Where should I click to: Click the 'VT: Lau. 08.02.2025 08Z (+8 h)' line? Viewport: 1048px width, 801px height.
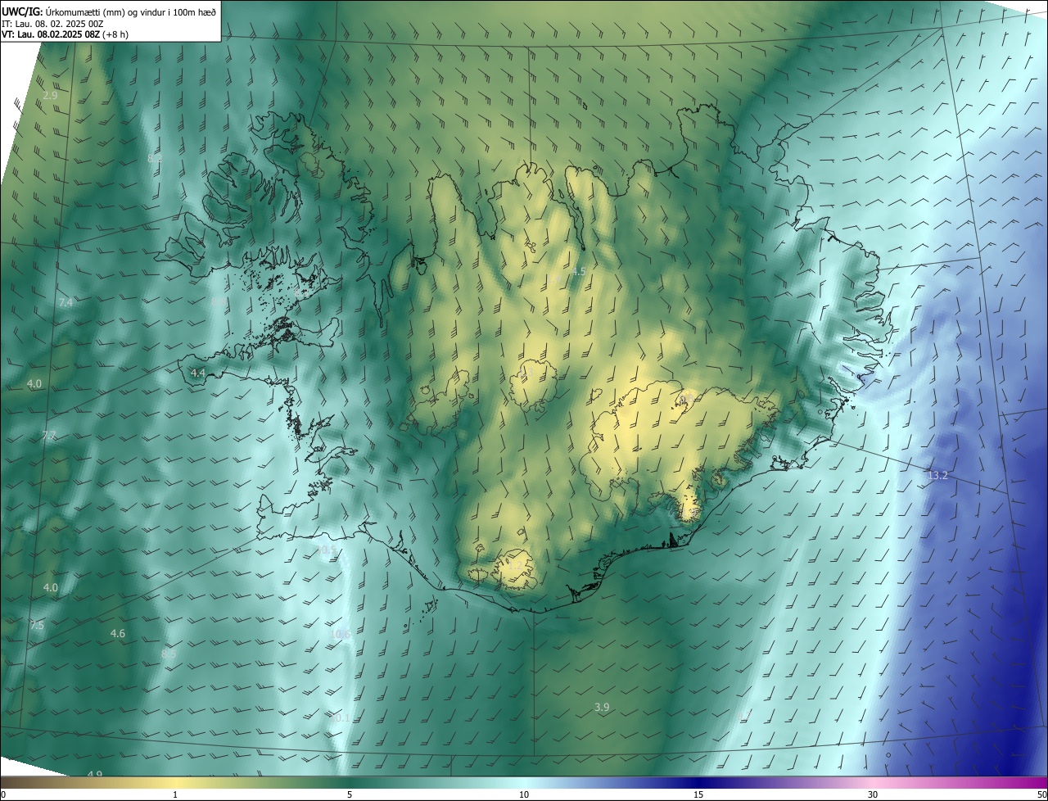tap(65, 34)
